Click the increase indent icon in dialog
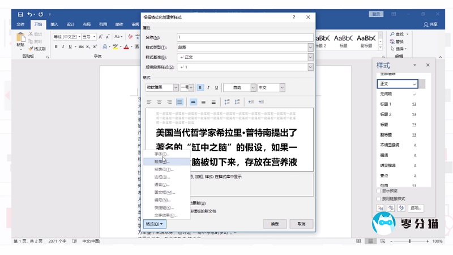Viewport: 453px width, 255px height. 261,102
